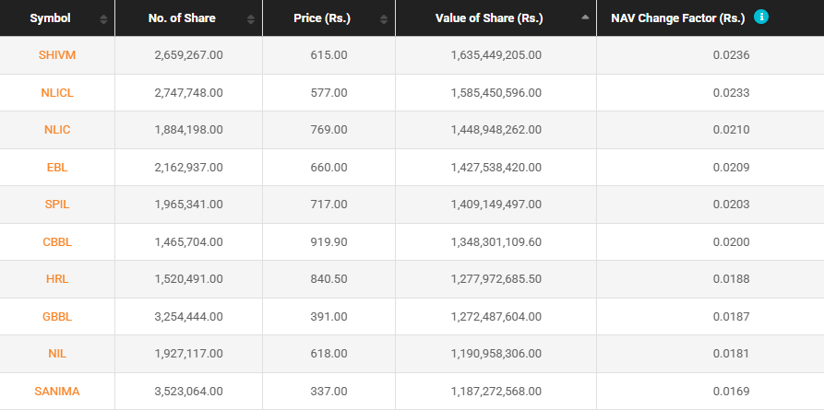Click the 919.90 price cell
The height and width of the screenshot is (410, 824).
(328, 242)
